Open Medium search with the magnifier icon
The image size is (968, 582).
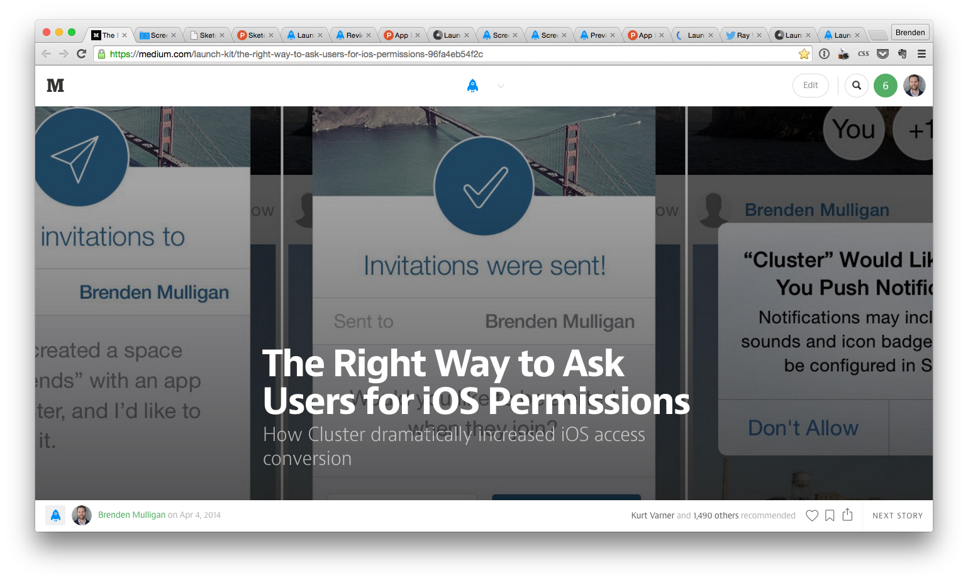857,86
